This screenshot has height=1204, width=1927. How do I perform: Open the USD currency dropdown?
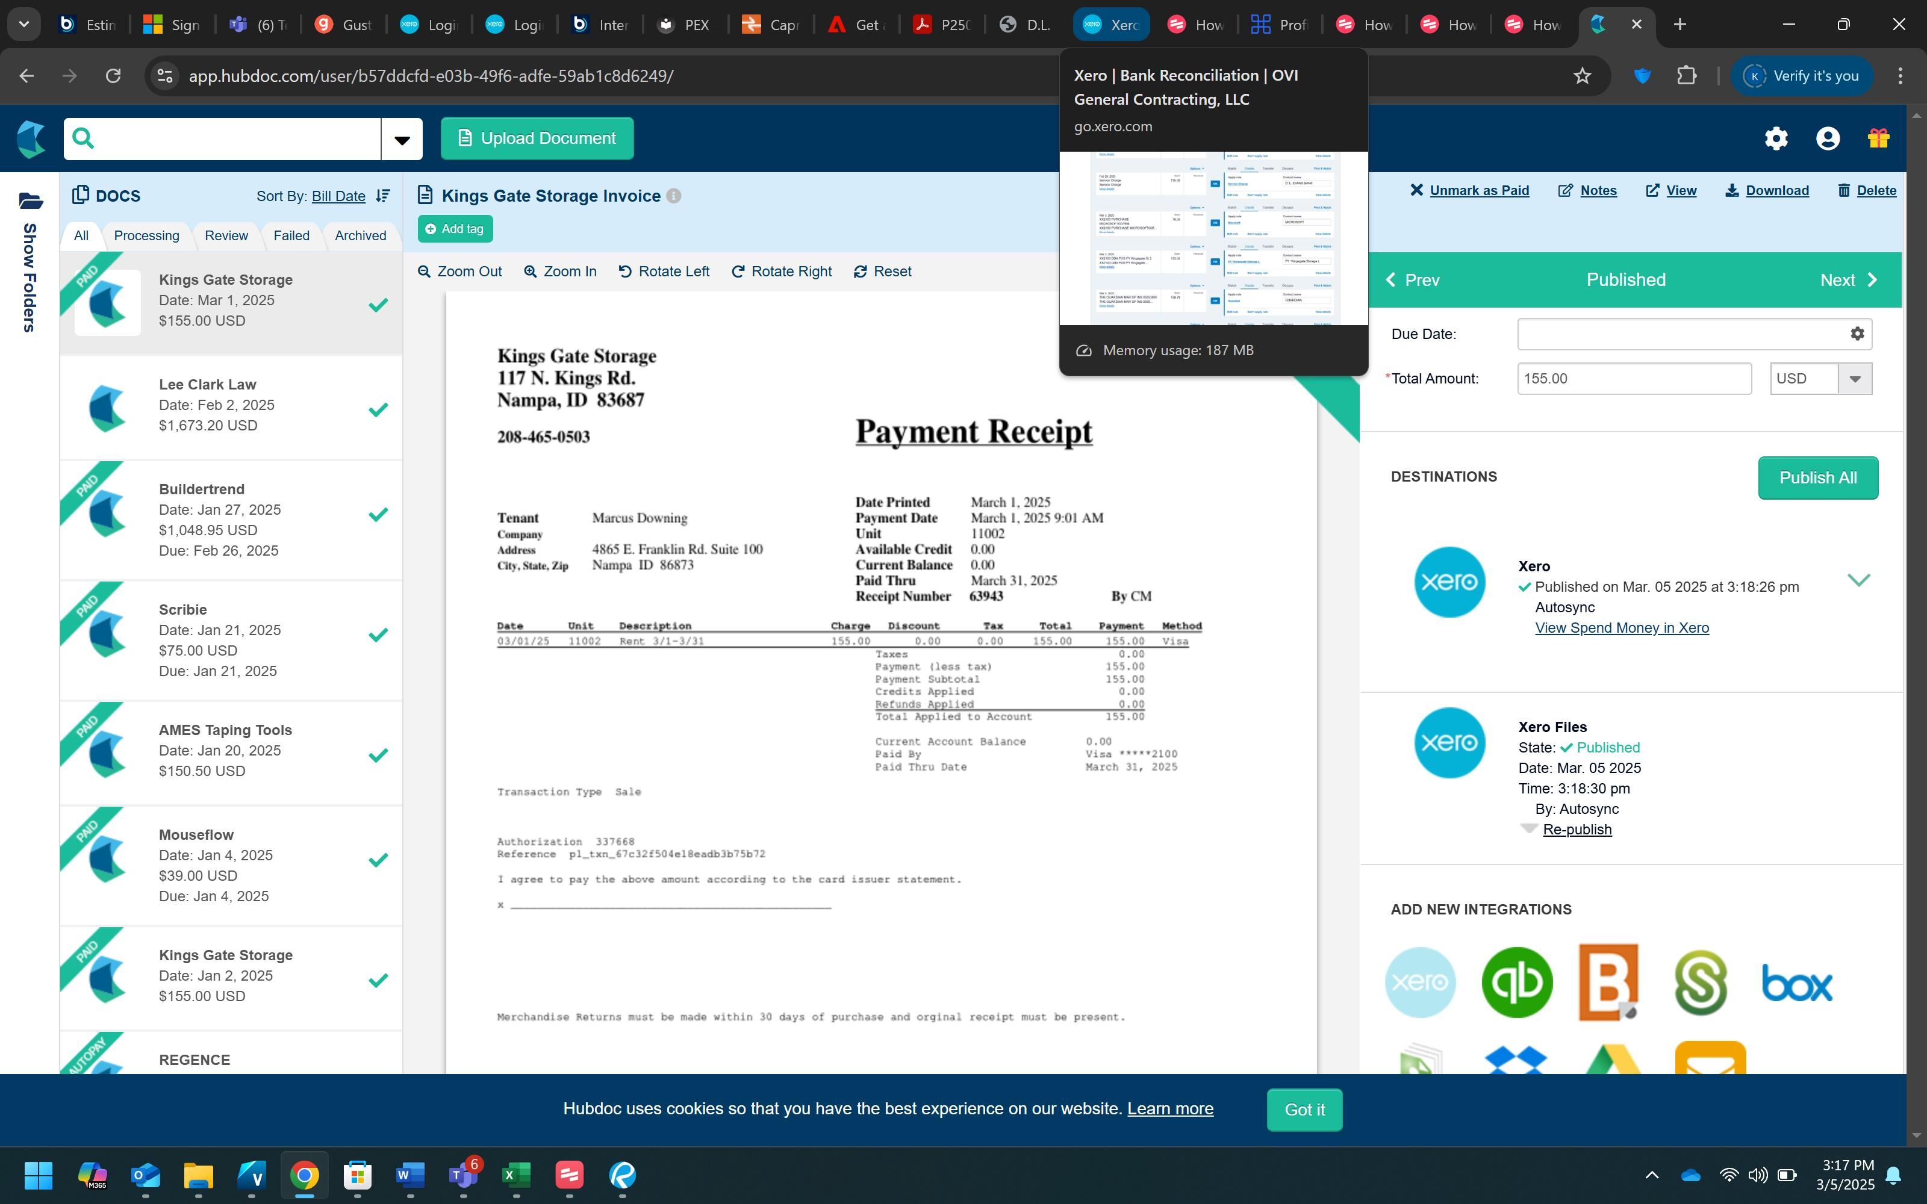pyautogui.click(x=1855, y=379)
